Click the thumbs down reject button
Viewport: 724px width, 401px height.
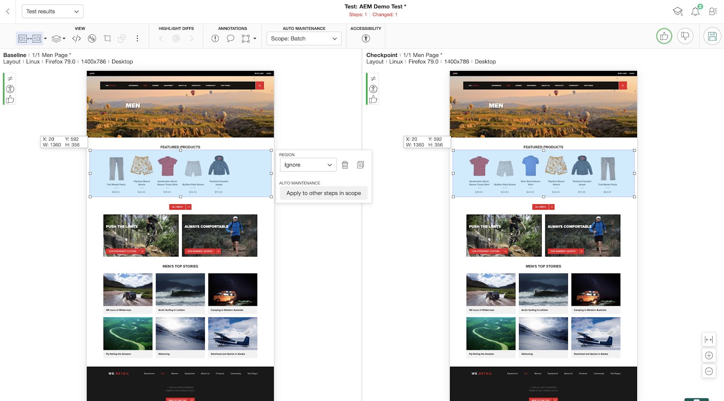(x=685, y=37)
